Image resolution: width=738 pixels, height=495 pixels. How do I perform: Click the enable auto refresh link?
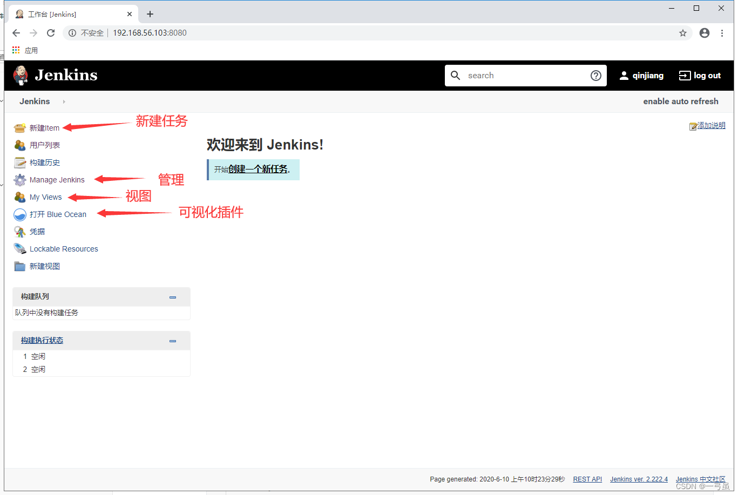[681, 101]
